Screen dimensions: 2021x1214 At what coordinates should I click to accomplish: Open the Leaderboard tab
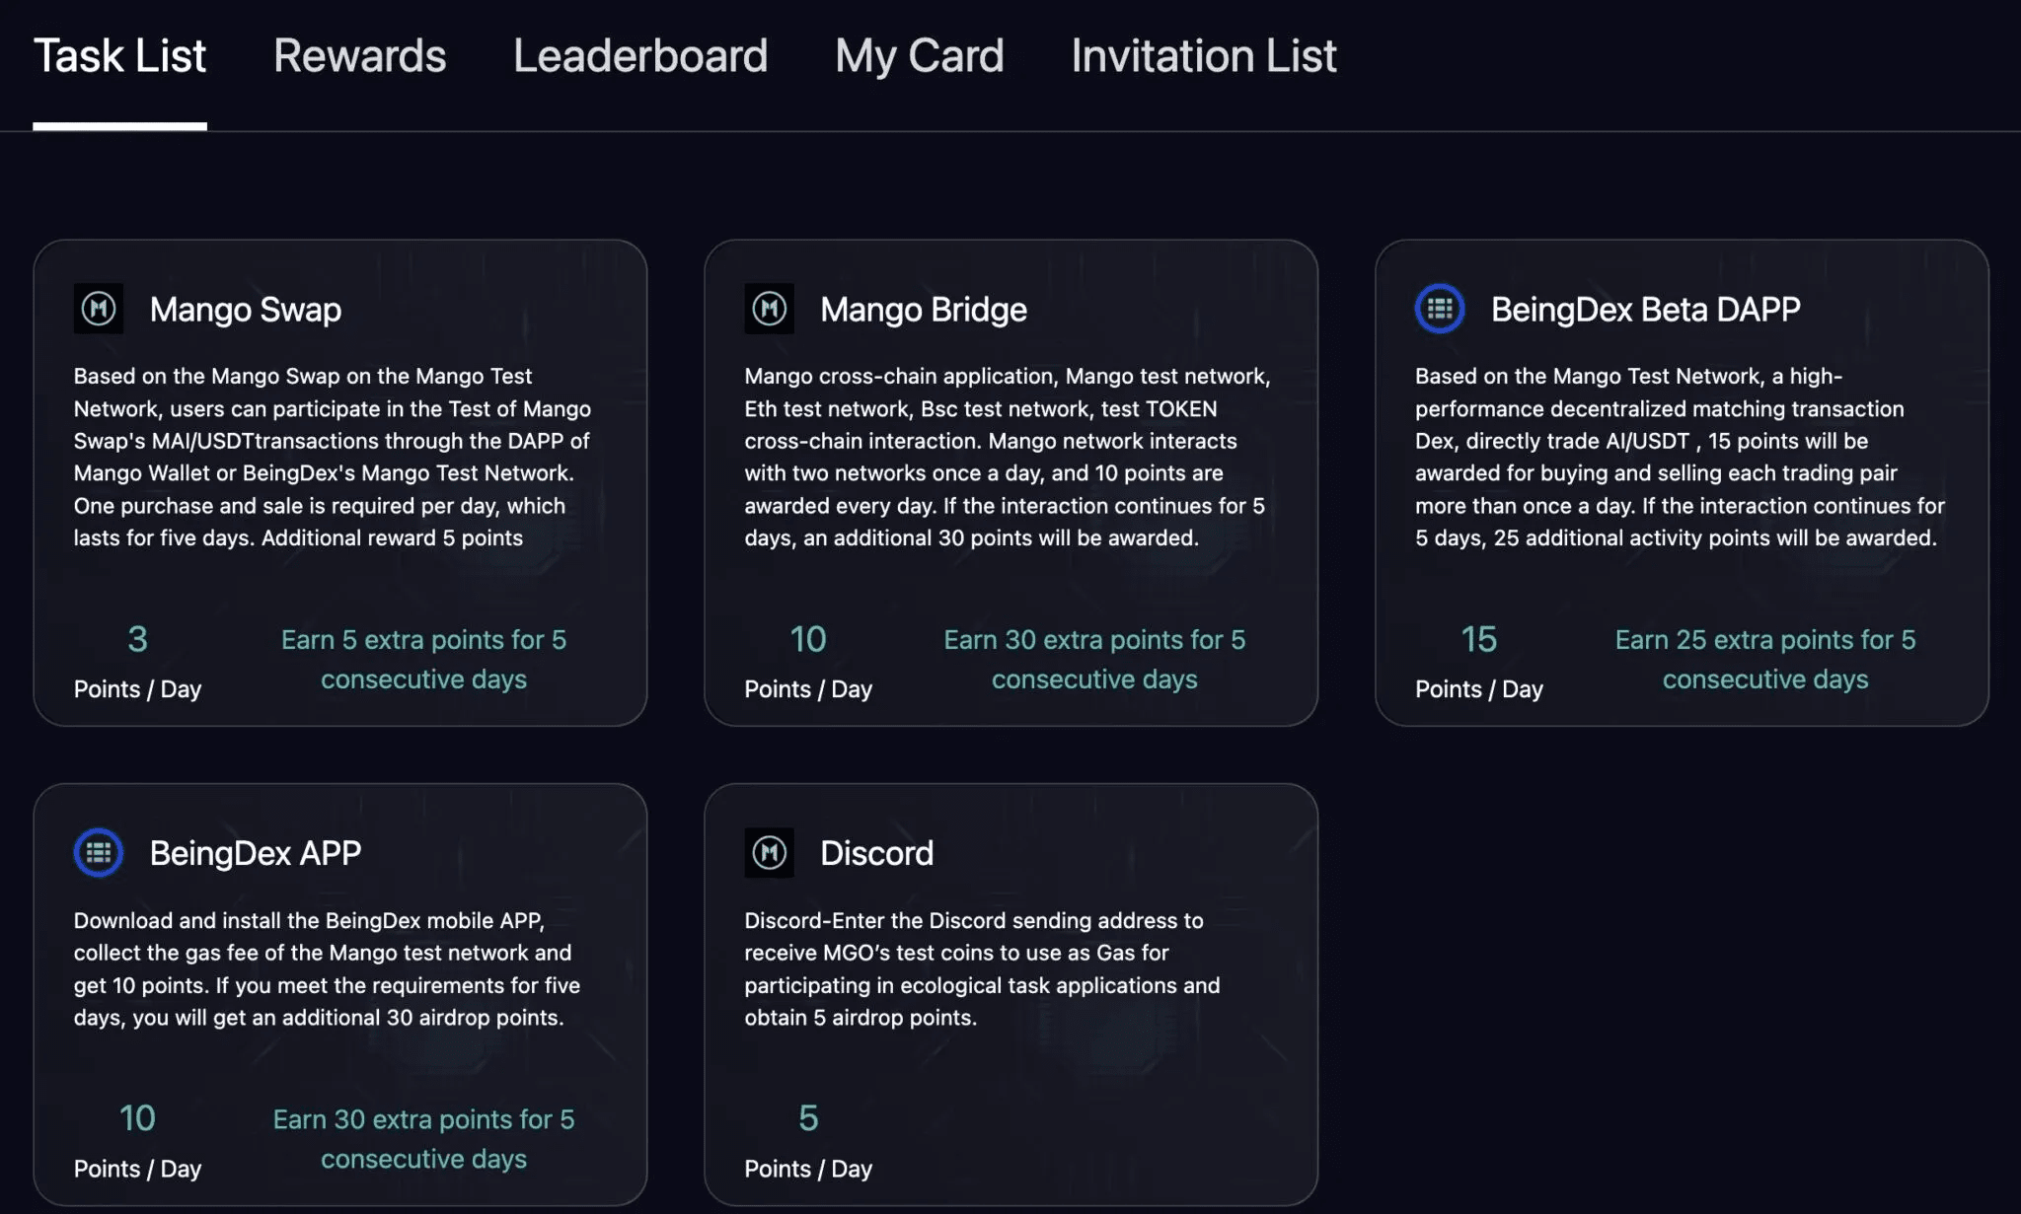(639, 56)
